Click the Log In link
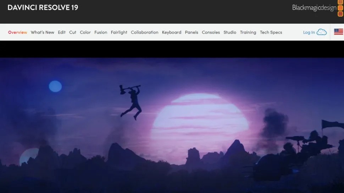Screen dimensions: 344x193 tap(309, 32)
